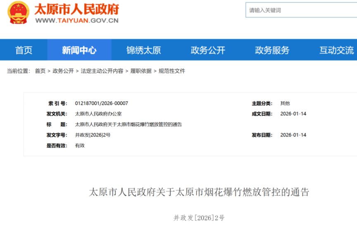357x227 pixels.
Task: Click the 太原市人民政府 site title
Action: (x=77, y=9)
